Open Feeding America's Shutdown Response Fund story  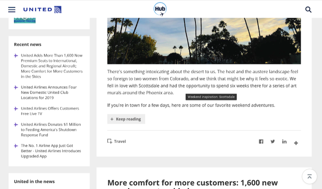(x=51, y=130)
